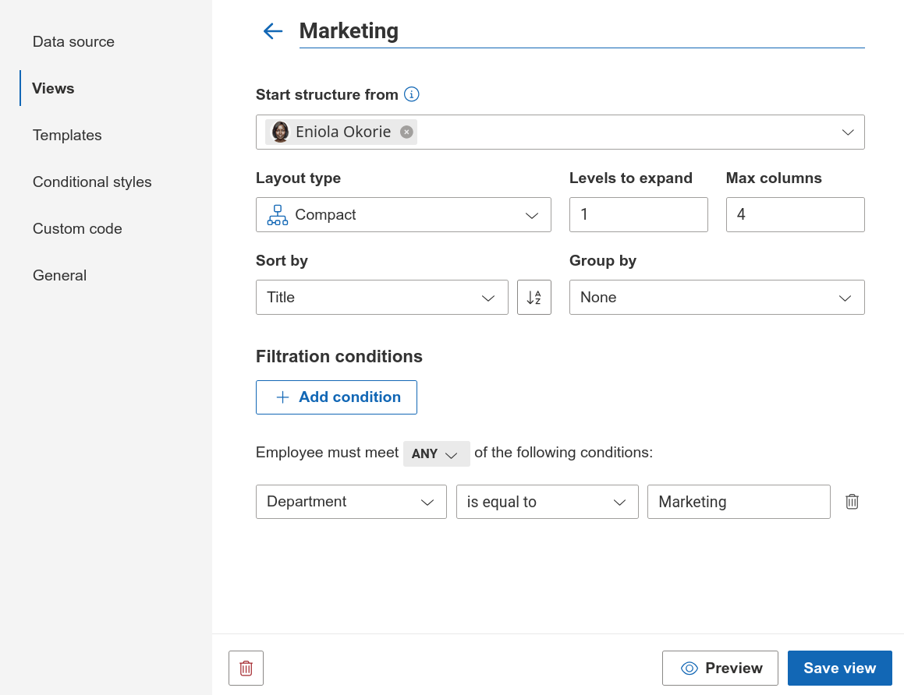Image resolution: width=904 pixels, height=695 pixels.
Task: Click the Compact layout org chart icon
Action: [x=278, y=215]
